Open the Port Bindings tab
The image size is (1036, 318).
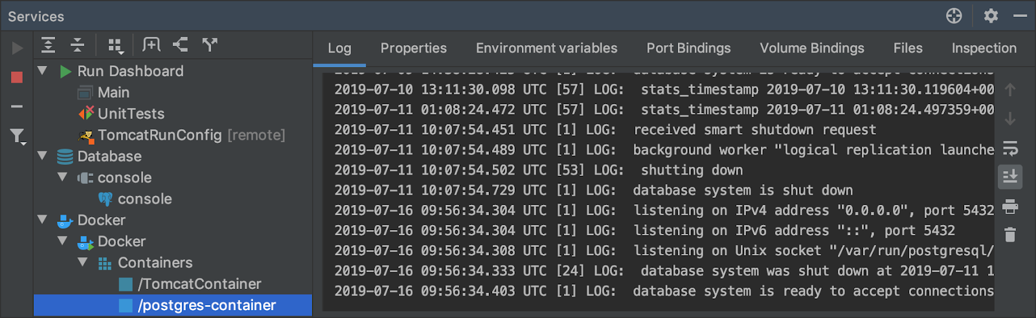688,48
